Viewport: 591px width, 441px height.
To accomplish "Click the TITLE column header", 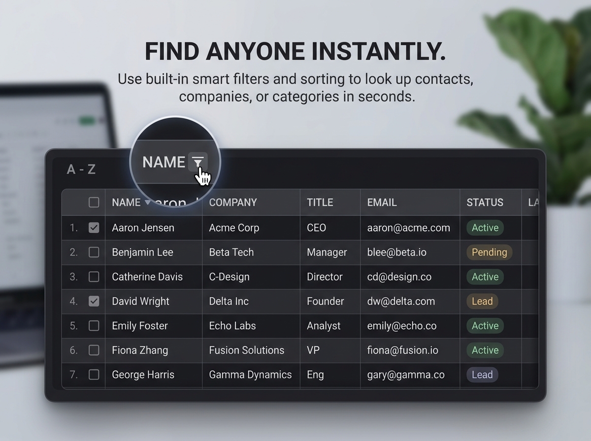I will coord(320,202).
